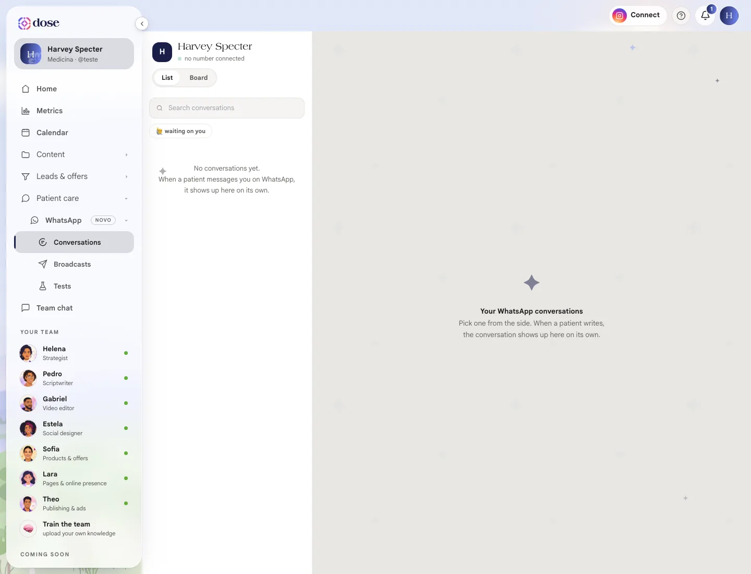The image size is (751, 574).
Task: Click the WhatsApp icon in the sidebar
Action: point(34,220)
